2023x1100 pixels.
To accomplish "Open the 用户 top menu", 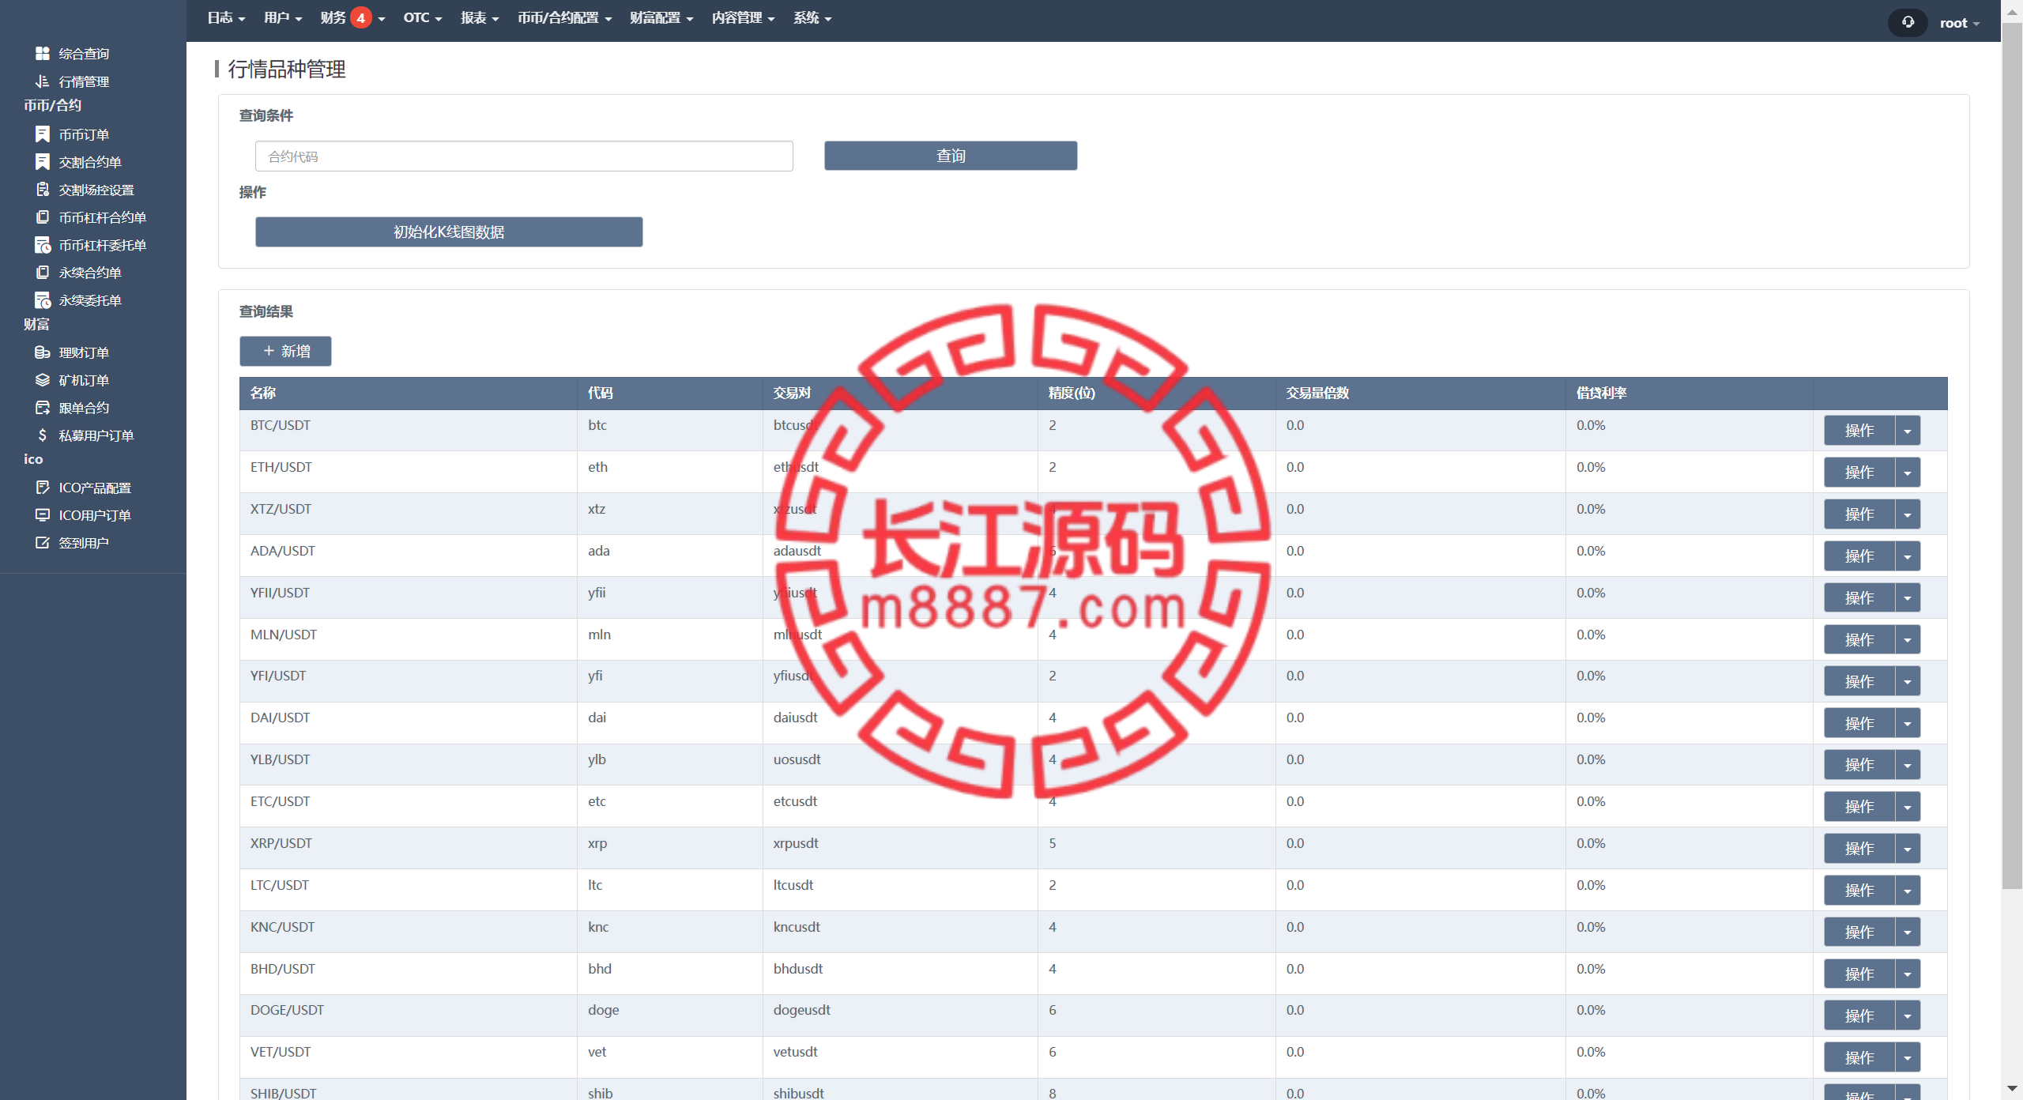I will 283,17.
